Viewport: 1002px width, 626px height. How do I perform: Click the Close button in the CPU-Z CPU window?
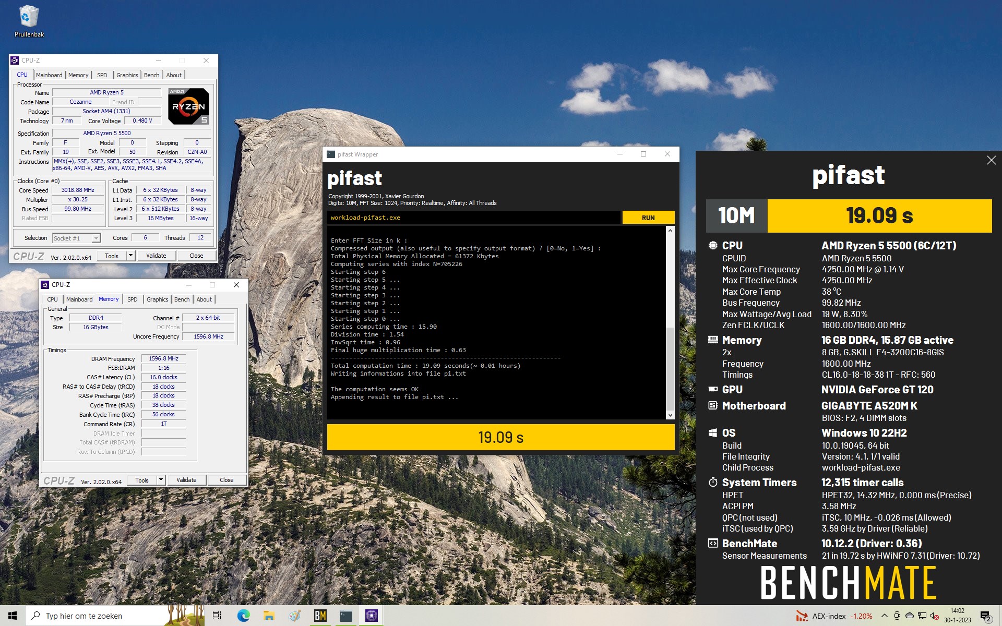click(196, 256)
